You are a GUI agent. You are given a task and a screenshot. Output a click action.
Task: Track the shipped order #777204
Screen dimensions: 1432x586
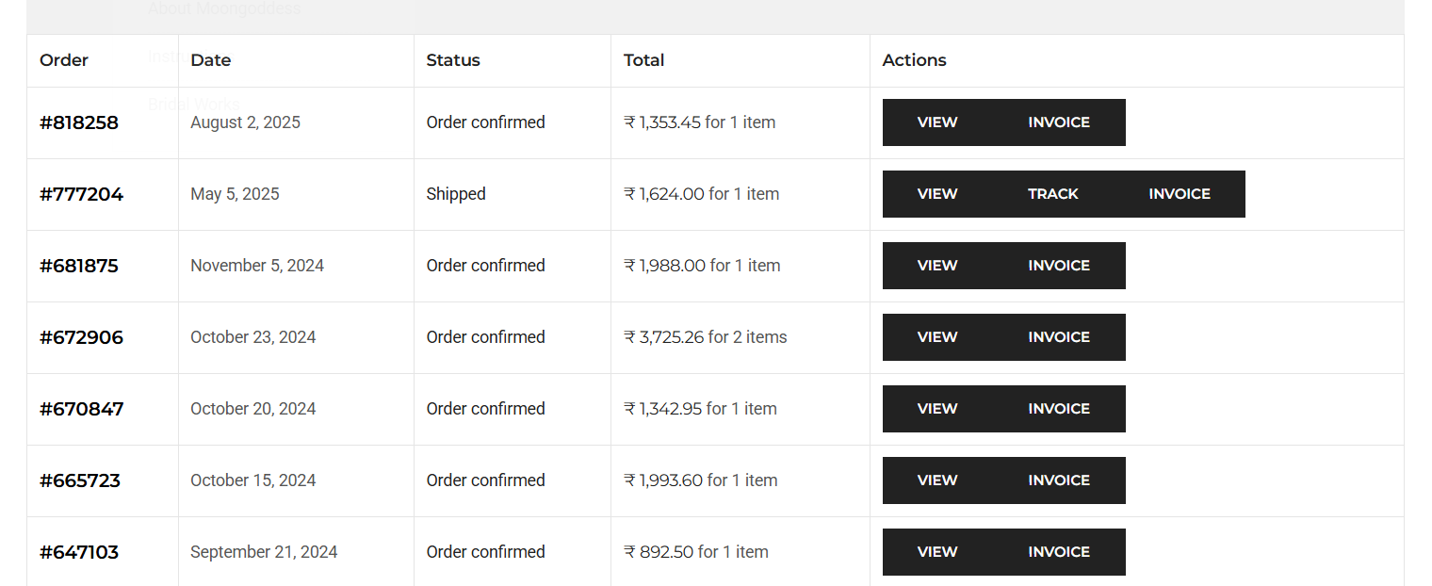[1053, 194]
